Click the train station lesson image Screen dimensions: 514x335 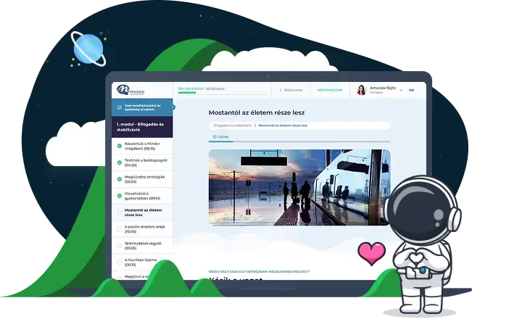tap(299, 187)
